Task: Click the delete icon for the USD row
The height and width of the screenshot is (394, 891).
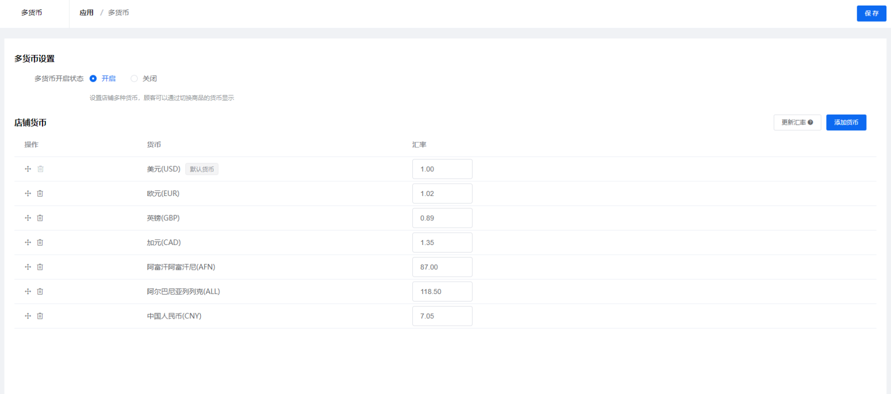Action: point(40,169)
